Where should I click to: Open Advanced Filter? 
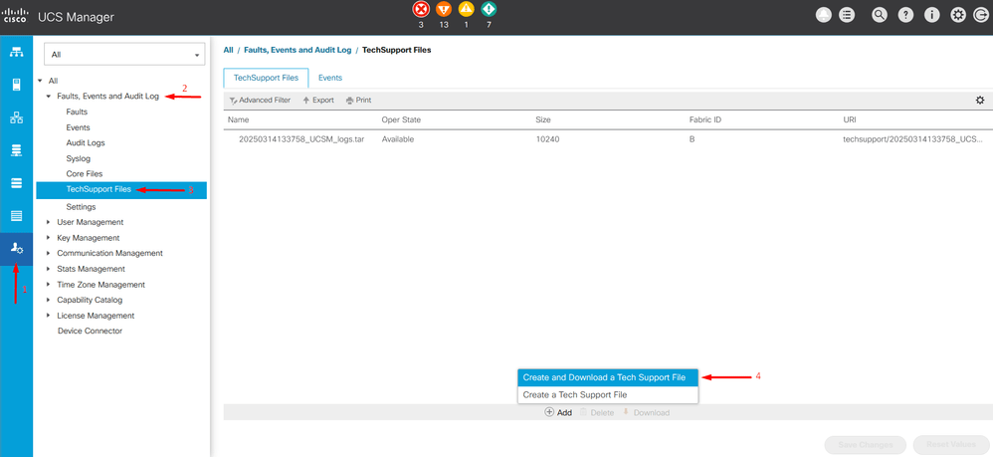click(261, 101)
